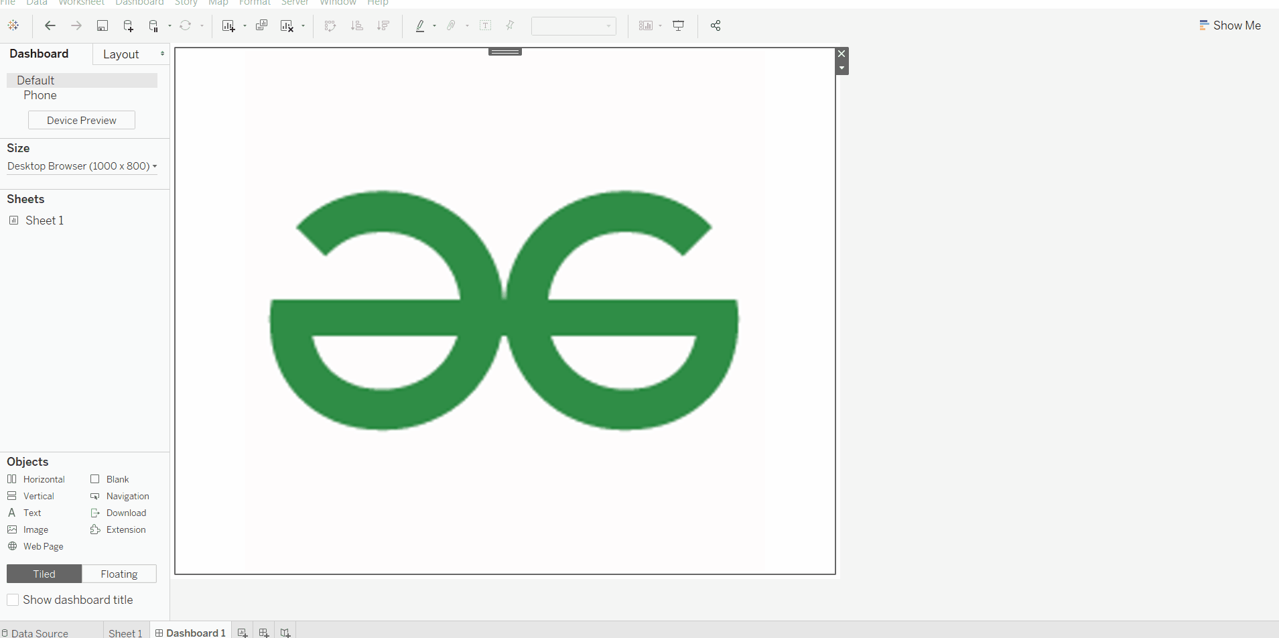
Task: Add a new worksheet tab at bottom
Action: click(x=243, y=633)
